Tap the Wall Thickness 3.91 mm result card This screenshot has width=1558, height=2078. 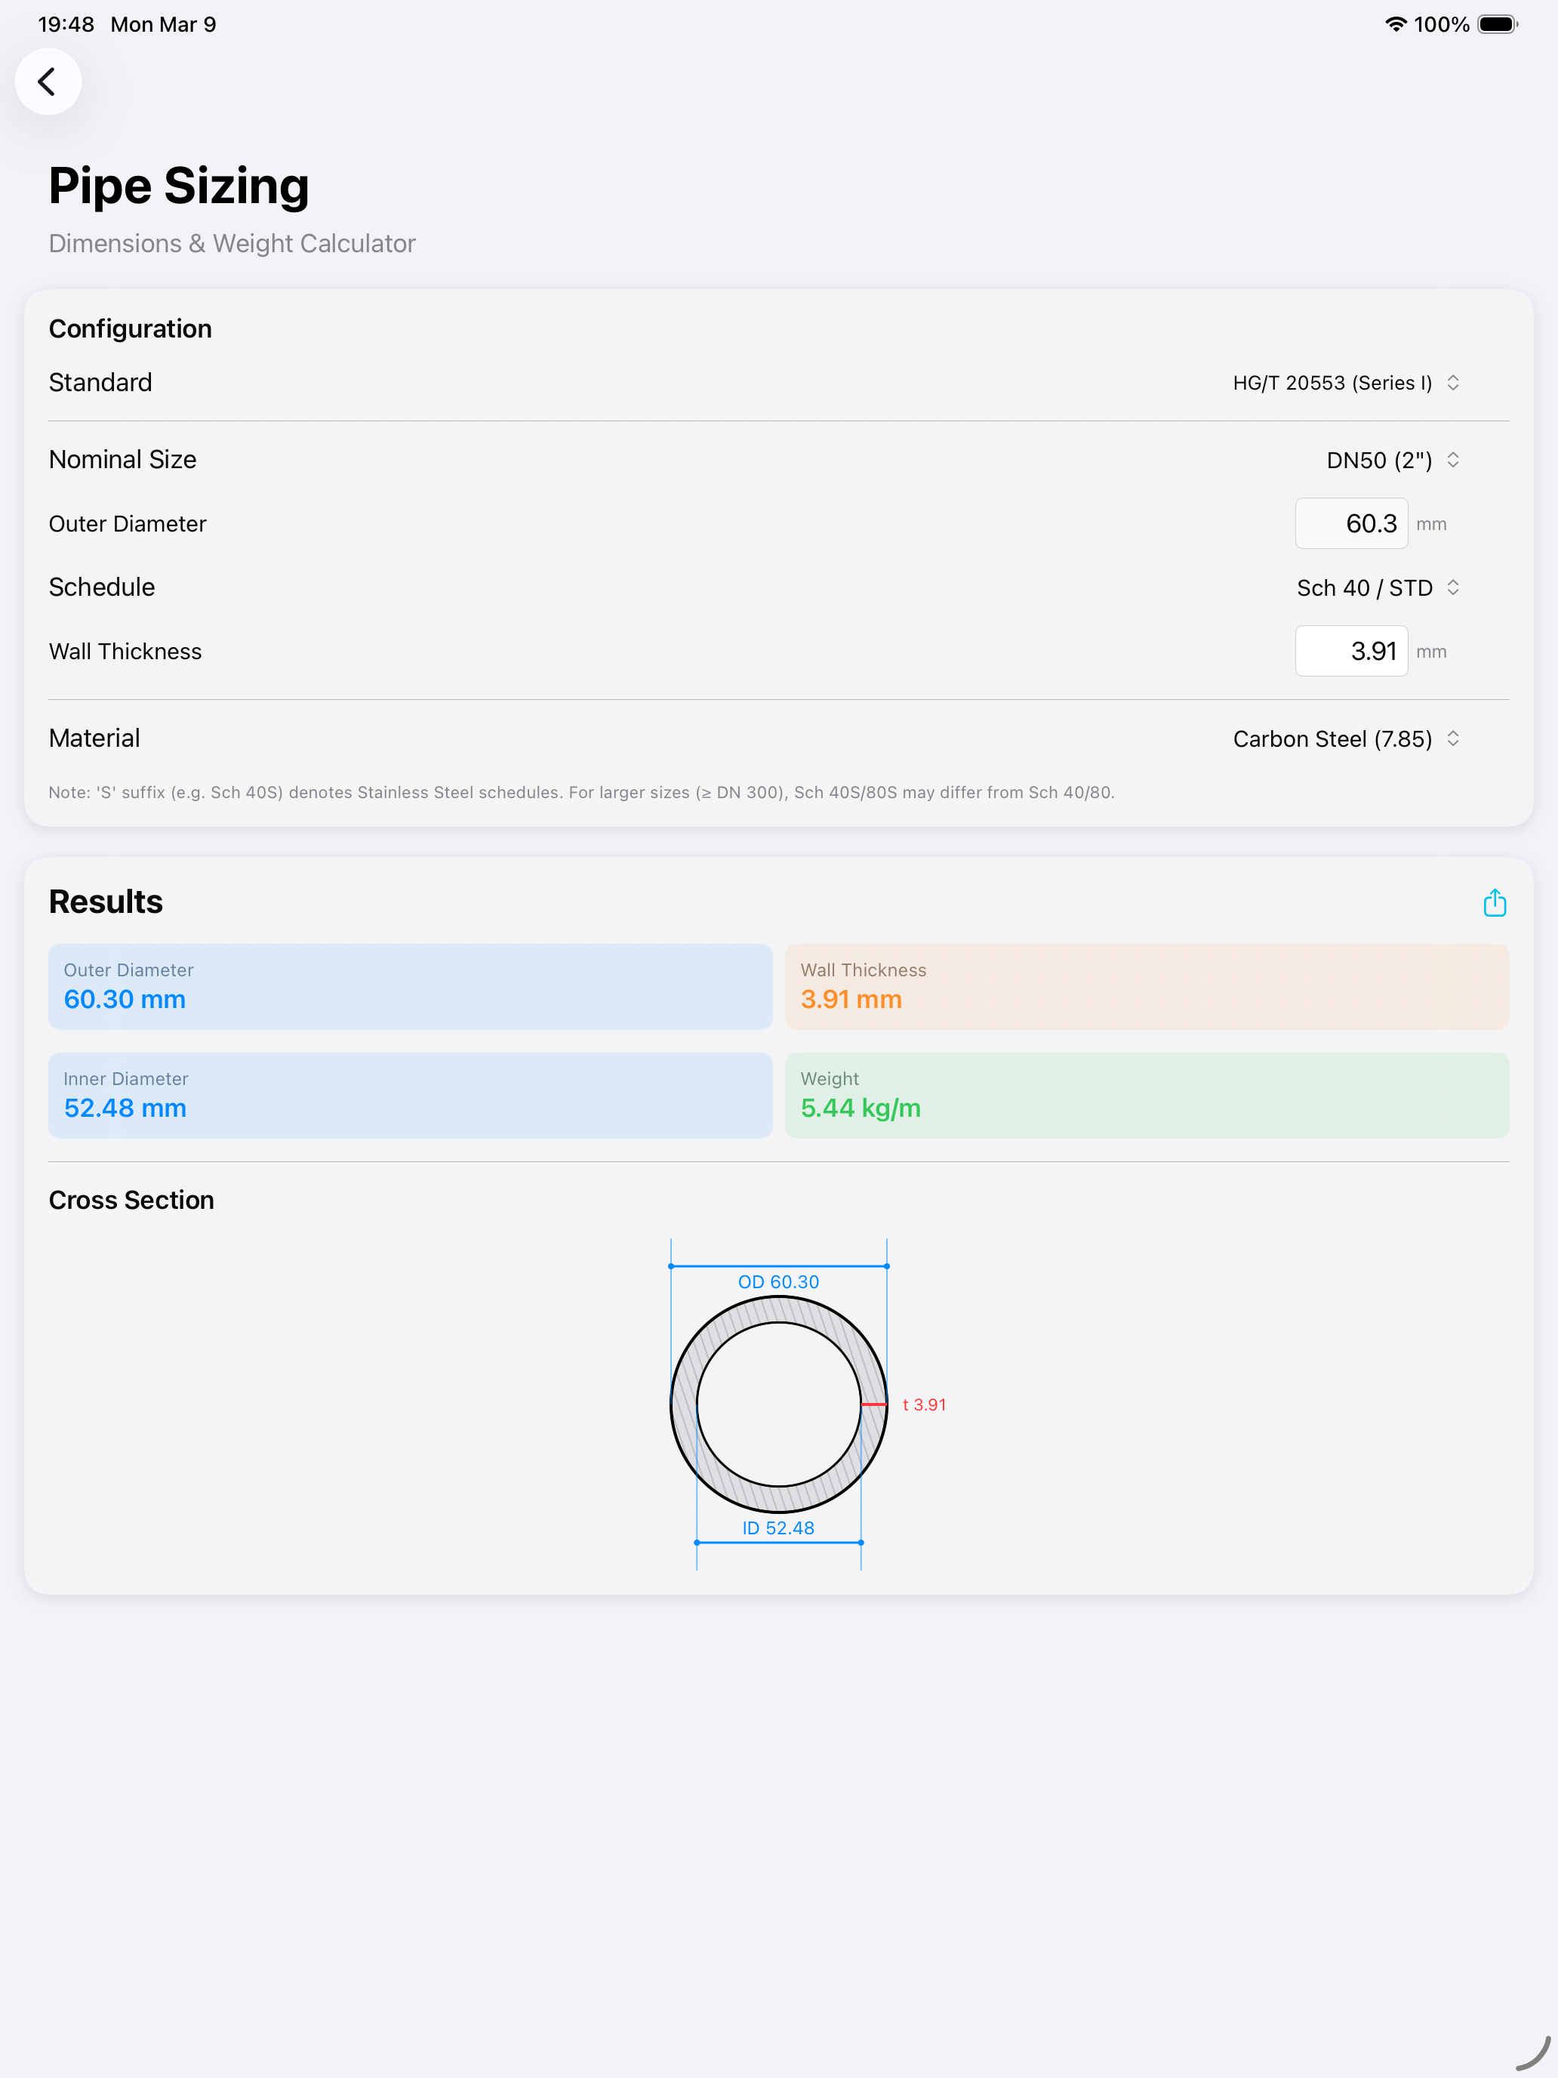pyautogui.click(x=1147, y=986)
